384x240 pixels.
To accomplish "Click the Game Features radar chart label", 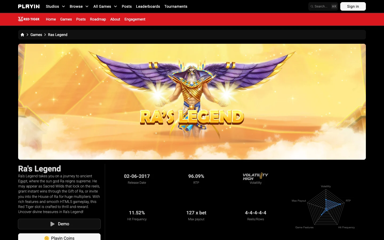I will click(304, 227).
